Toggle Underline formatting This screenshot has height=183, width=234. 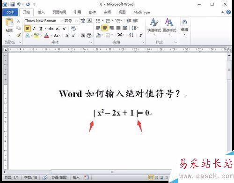[x=41, y=29]
